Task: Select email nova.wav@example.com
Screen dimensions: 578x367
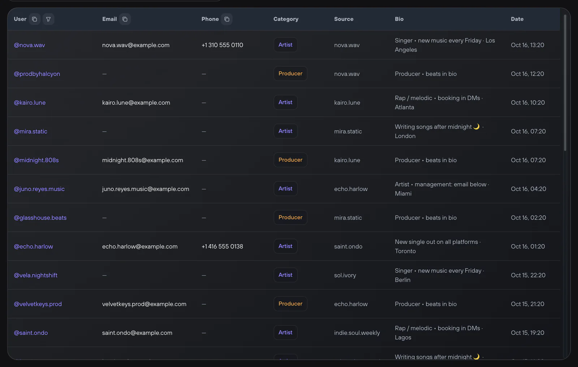Action: point(136,45)
